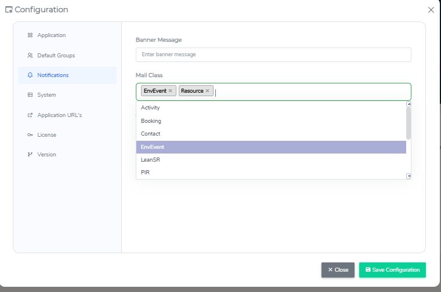The image size is (441, 292).
Task: Choose LeanSR from the dropdown options
Action: (x=151, y=160)
